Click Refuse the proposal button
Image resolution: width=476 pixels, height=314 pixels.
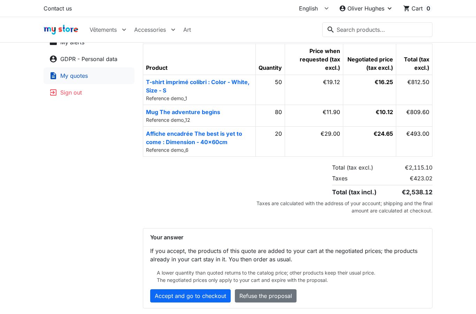pos(266,296)
